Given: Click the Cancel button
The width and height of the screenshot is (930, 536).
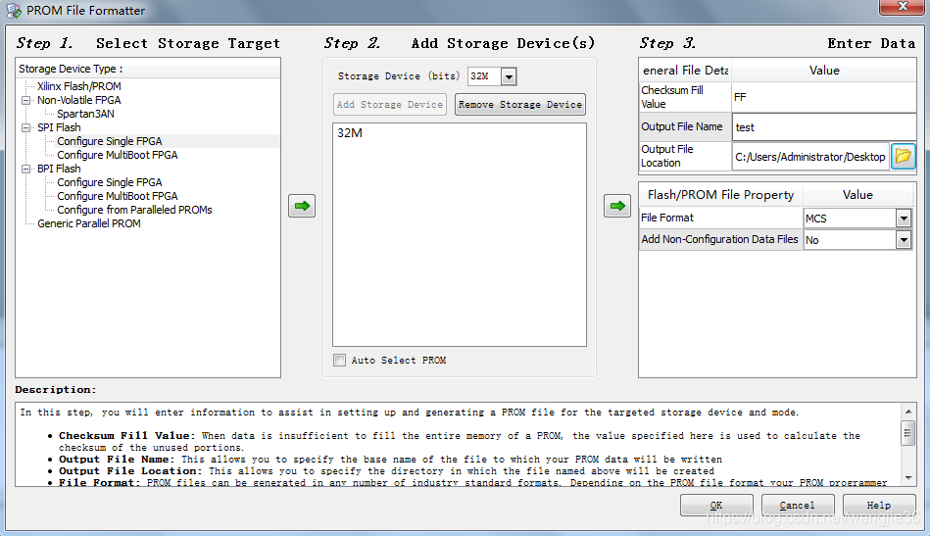Looking at the screenshot, I should click(x=797, y=506).
